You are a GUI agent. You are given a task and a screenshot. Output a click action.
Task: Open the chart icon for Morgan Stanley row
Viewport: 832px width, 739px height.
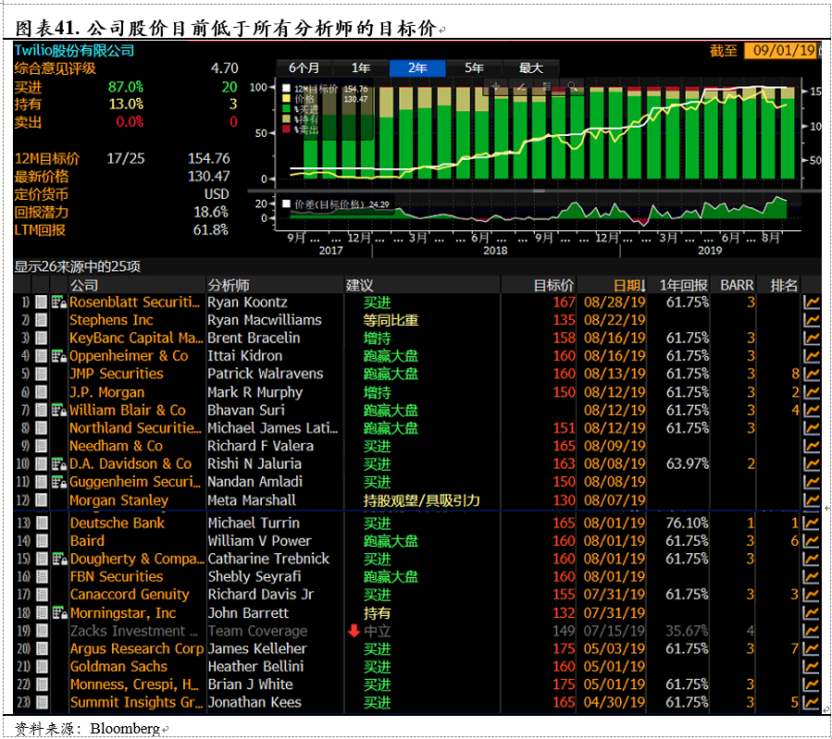tap(812, 499)
